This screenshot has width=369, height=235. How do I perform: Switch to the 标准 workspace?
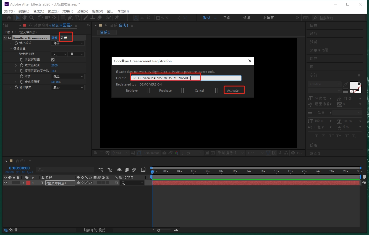tap(247, 18)
